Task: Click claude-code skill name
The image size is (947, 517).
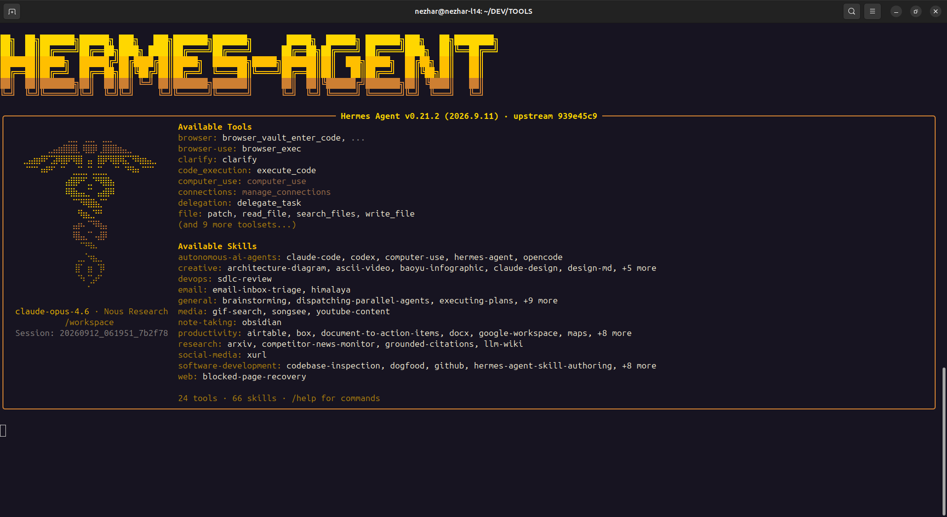Action: 313,257
